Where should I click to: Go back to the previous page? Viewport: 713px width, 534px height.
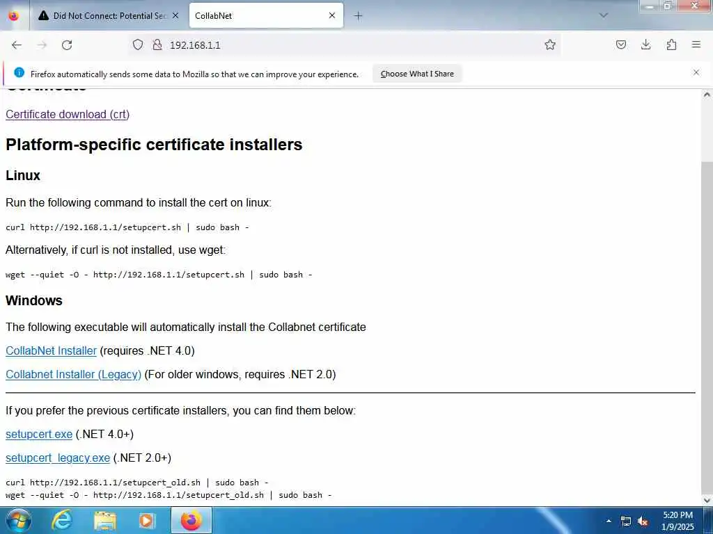click(x=17, y=45)
